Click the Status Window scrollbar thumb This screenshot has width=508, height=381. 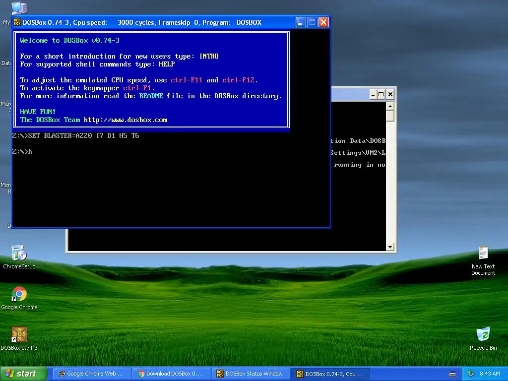click(390, 116)
